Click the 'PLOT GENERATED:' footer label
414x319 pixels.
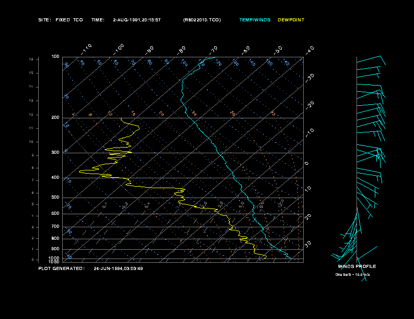pyautogui.click(x=62, y=269)
